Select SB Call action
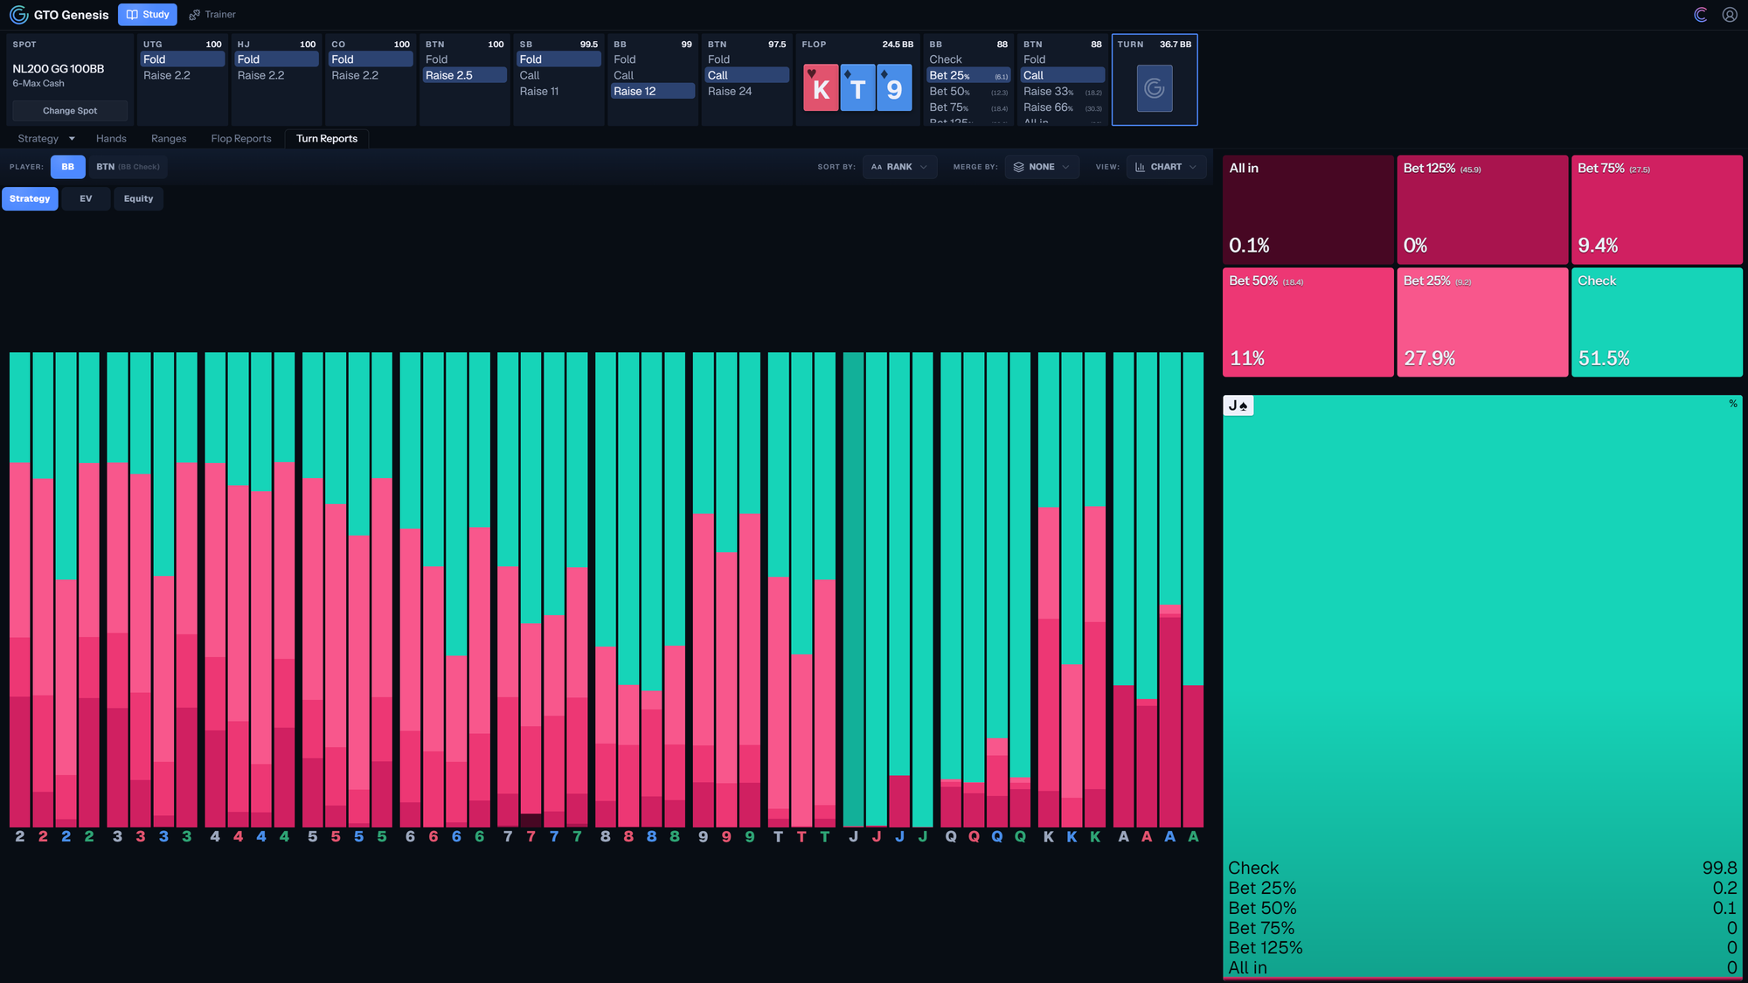 click(x=558, y=76)
